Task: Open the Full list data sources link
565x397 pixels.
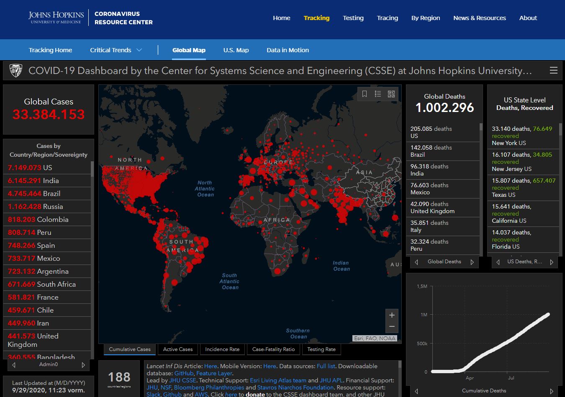Action: [326, 366]
